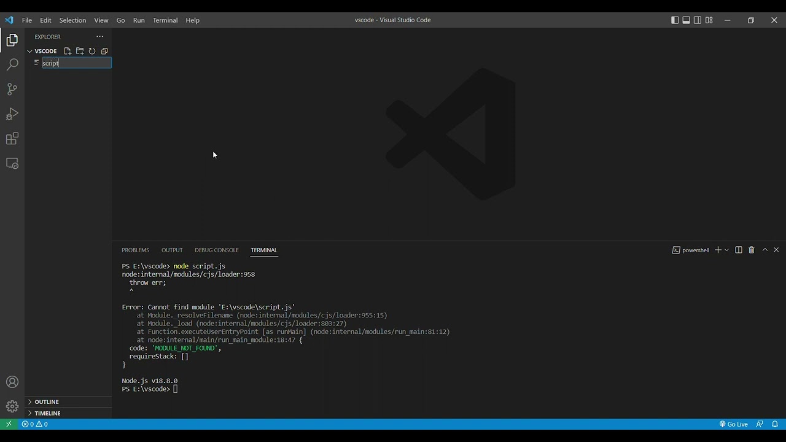Click the 'MODULE_NOT_FOUND' text in terminal
This screenshot has height=442, width=786.
[185, 348]
